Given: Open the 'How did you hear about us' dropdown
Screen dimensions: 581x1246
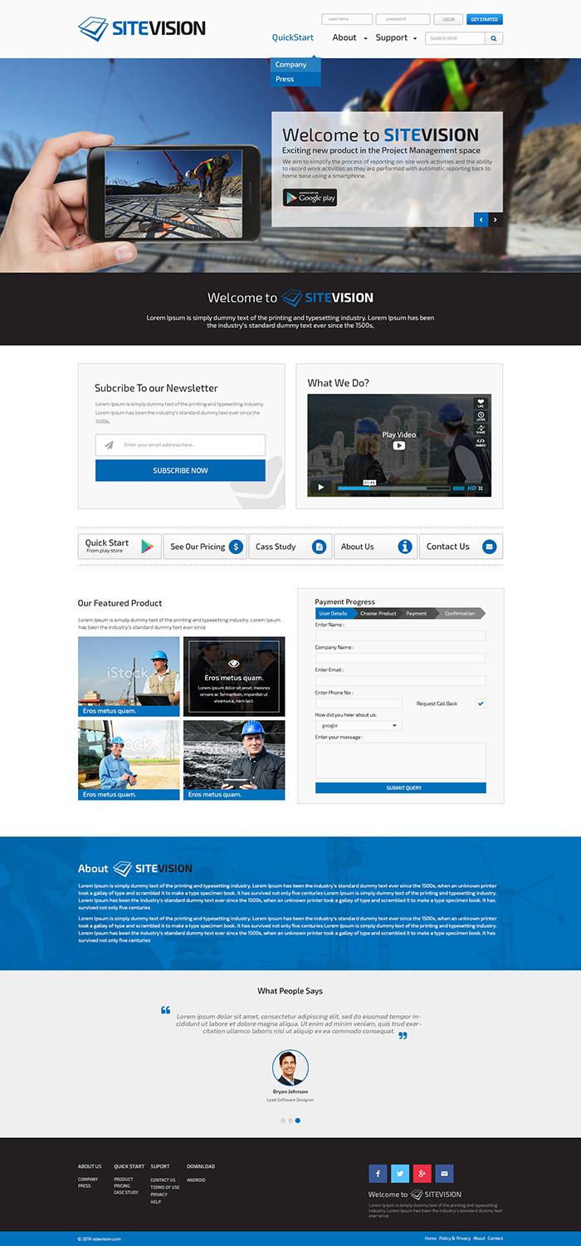Looking at the screenshot, I should click(359, 725).
